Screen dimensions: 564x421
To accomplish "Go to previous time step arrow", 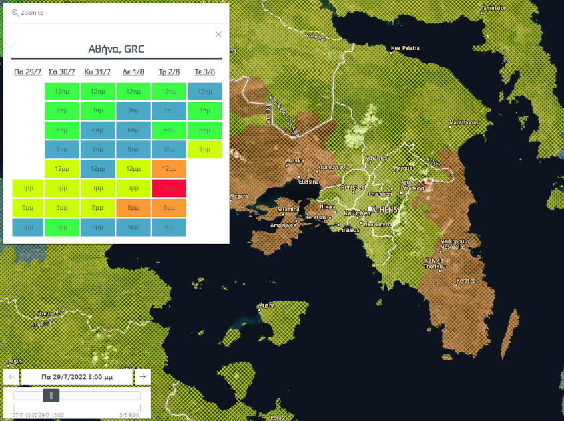I will [11, 377].
